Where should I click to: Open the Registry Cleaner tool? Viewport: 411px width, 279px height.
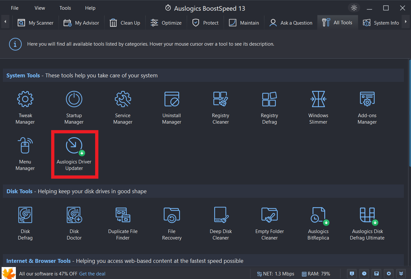[x=221, y=108]
